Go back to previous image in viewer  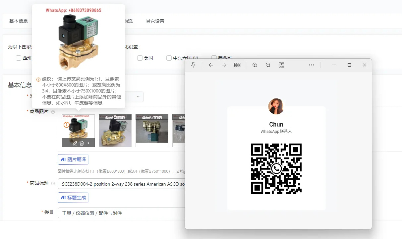(211, 65)
